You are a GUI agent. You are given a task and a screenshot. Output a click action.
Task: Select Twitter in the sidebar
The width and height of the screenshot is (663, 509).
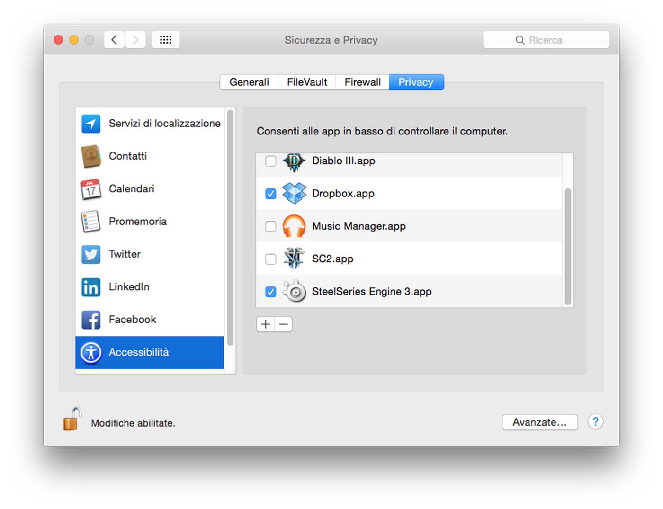[150, 254]
